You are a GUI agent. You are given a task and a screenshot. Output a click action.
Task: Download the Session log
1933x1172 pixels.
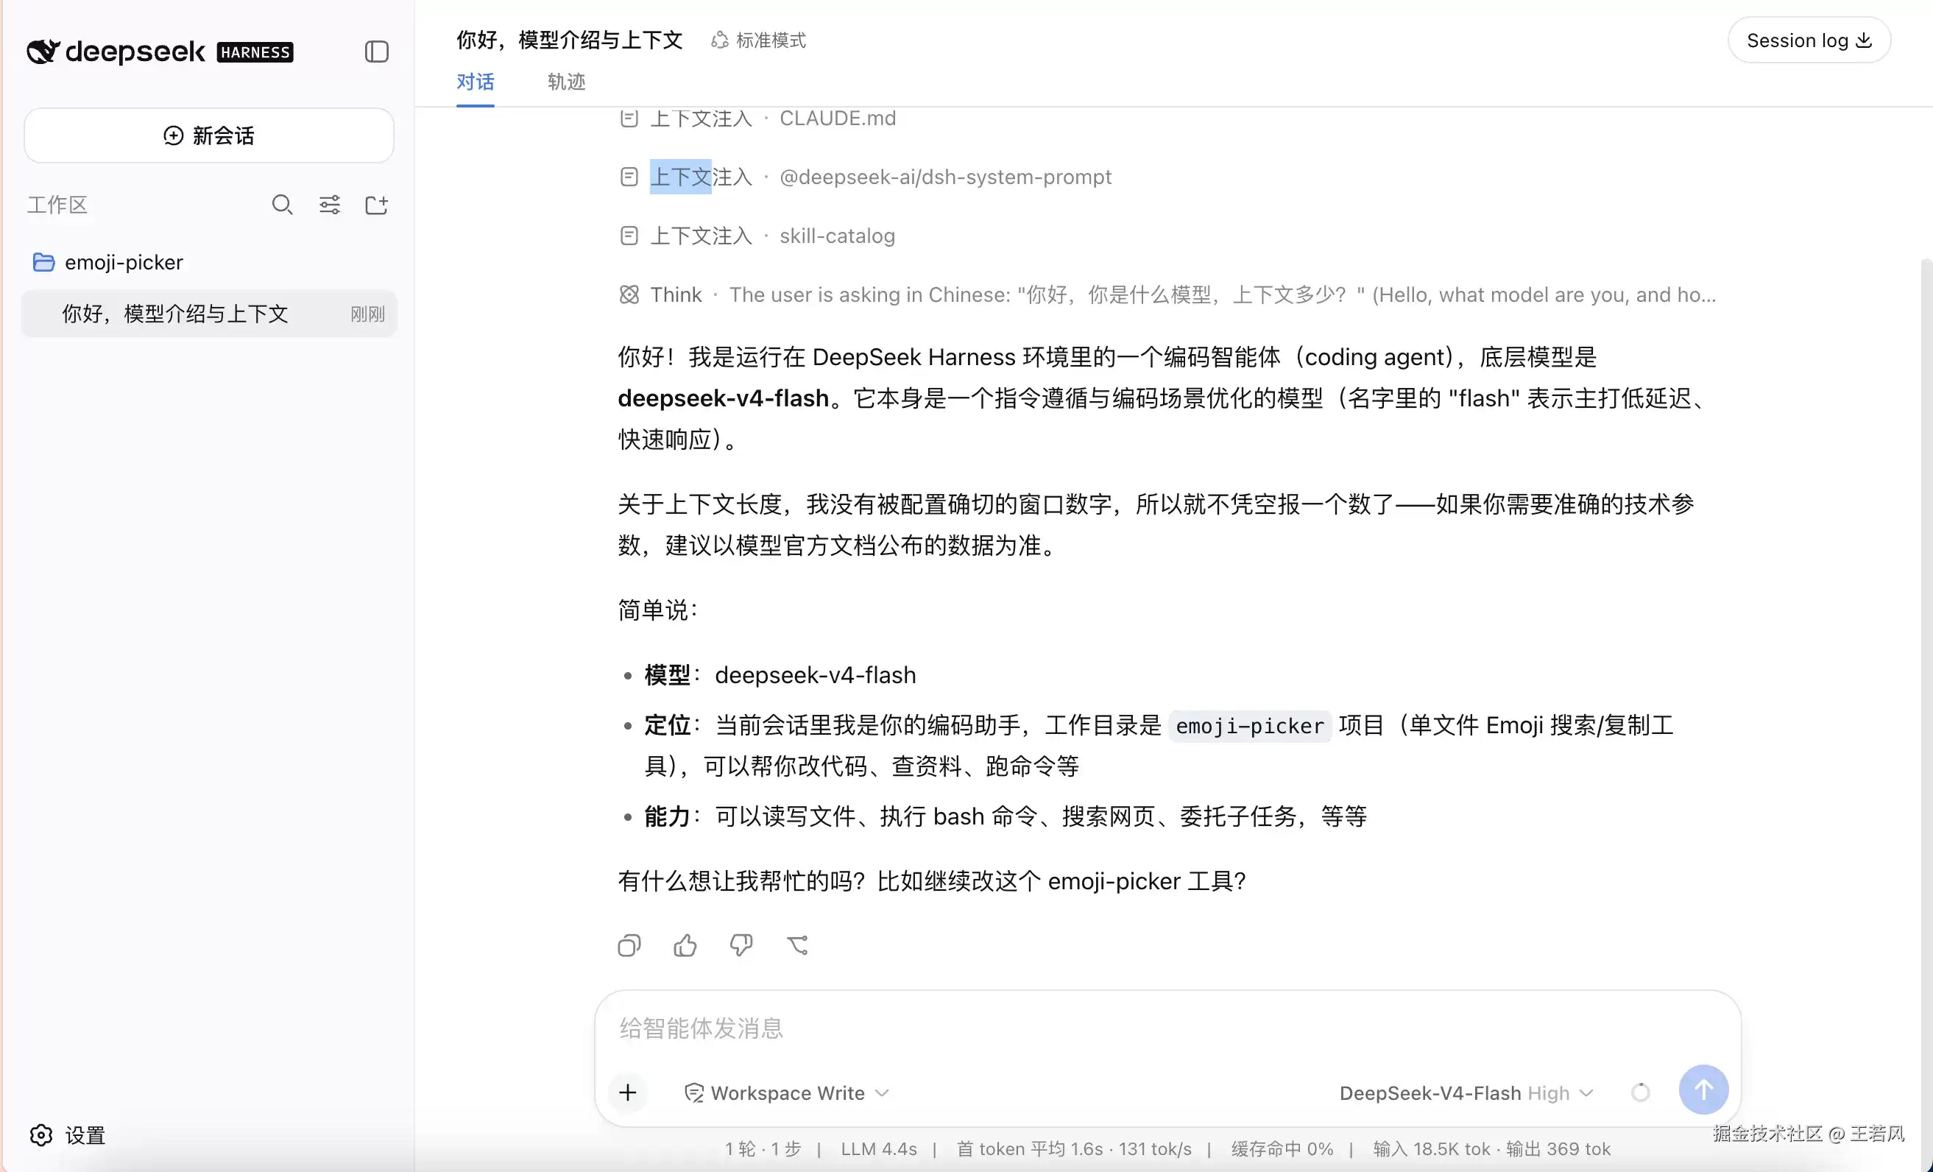pos(1809,40)
